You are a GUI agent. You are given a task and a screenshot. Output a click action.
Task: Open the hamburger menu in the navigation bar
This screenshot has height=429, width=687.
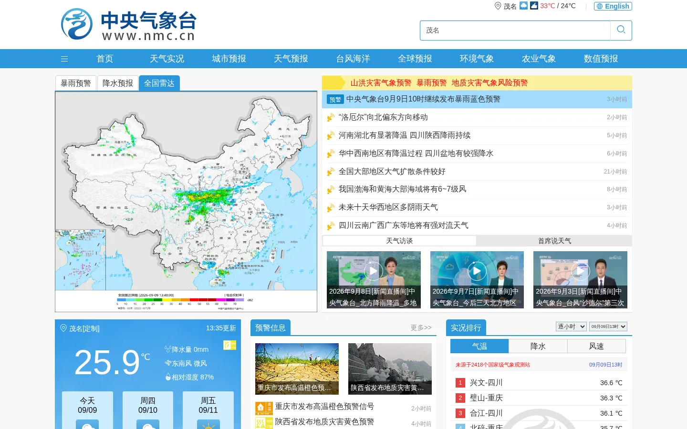click(x=64, y=59)
